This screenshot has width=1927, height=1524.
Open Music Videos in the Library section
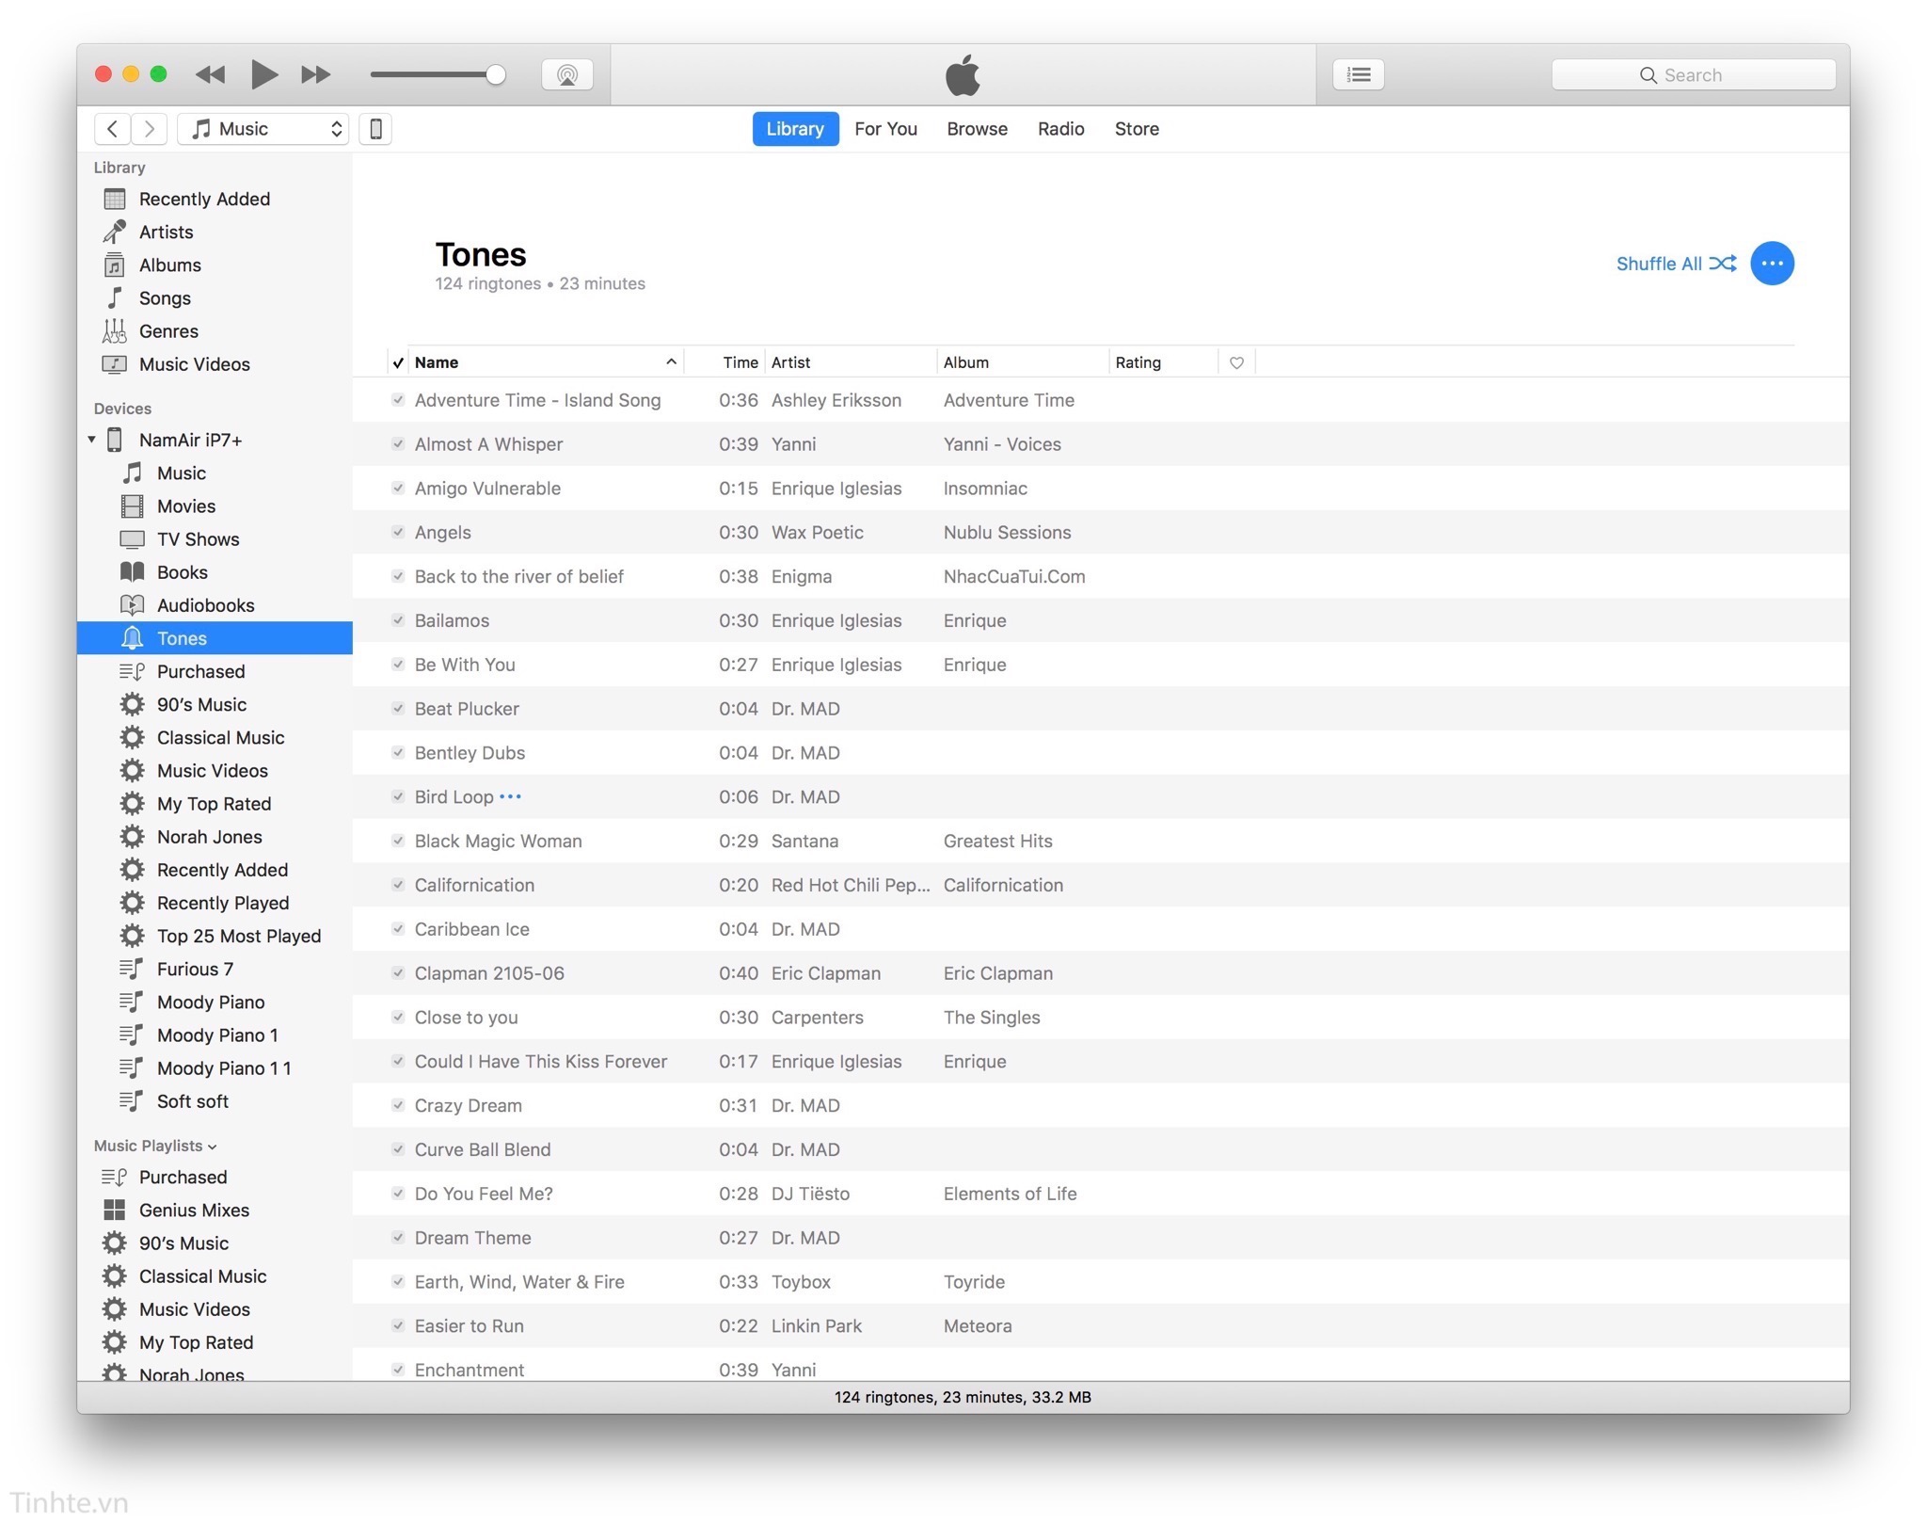(194, 364)
